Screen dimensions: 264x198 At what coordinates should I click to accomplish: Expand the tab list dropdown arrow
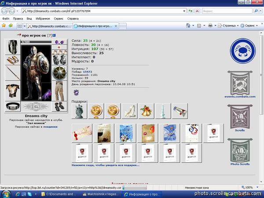[25, 26]
